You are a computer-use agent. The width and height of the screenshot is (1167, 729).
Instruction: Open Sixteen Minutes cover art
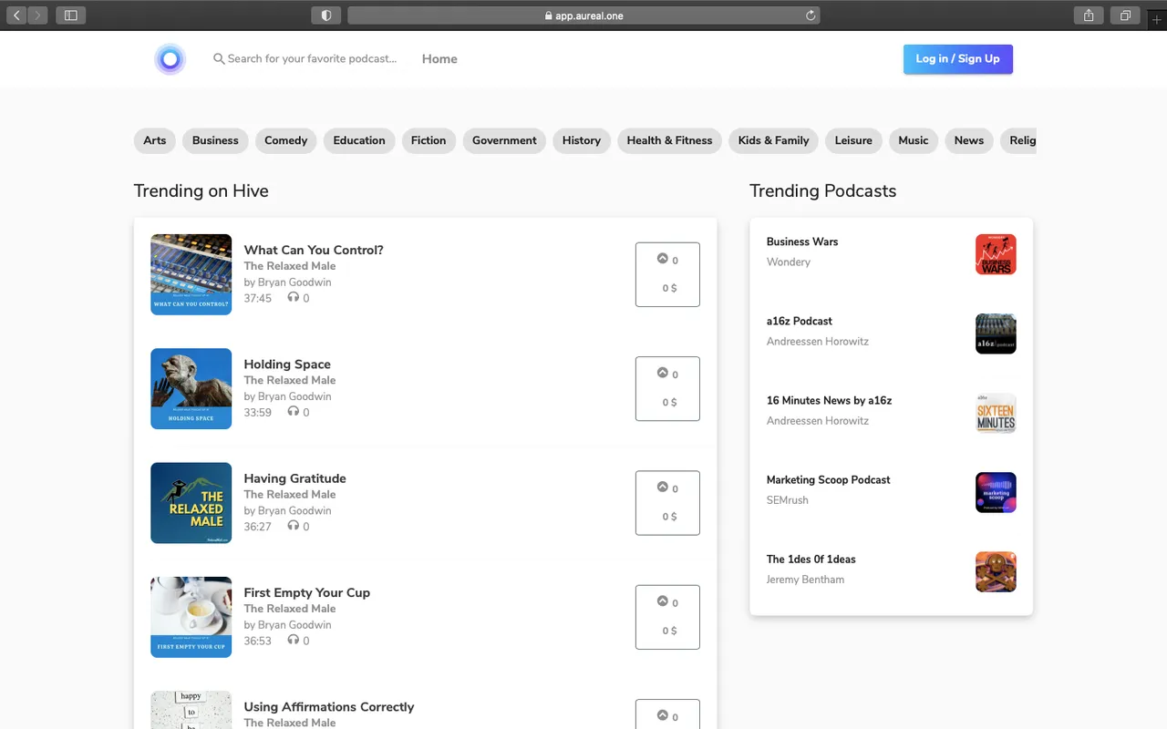click(996, 413)
